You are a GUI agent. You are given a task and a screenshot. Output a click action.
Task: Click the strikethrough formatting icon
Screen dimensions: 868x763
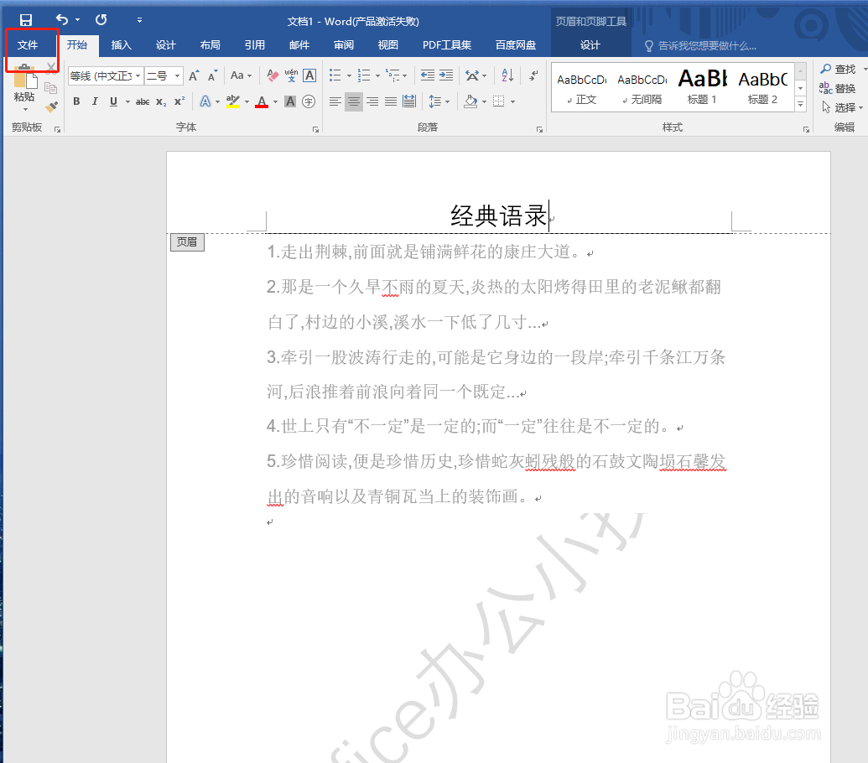click(x=142, y=101)
